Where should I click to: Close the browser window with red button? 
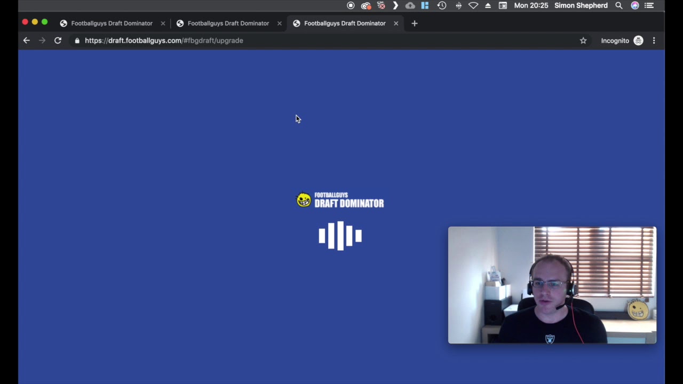coord(25,22)
